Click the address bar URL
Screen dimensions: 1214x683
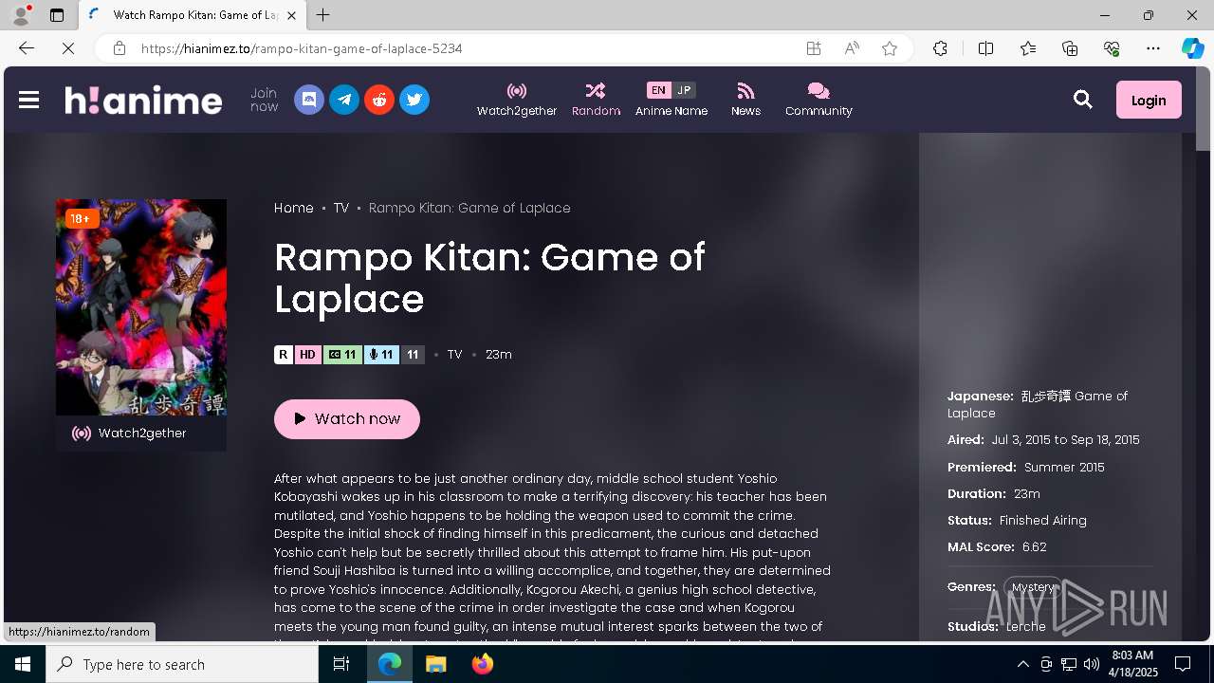pos(302,48)
